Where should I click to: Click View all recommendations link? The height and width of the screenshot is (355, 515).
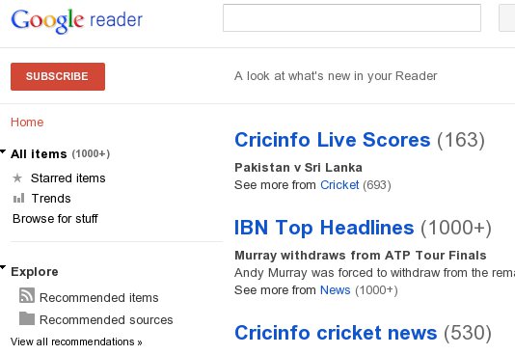click(x=76, y=341)
